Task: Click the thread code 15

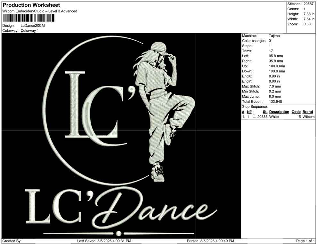Action: point(299,117)
